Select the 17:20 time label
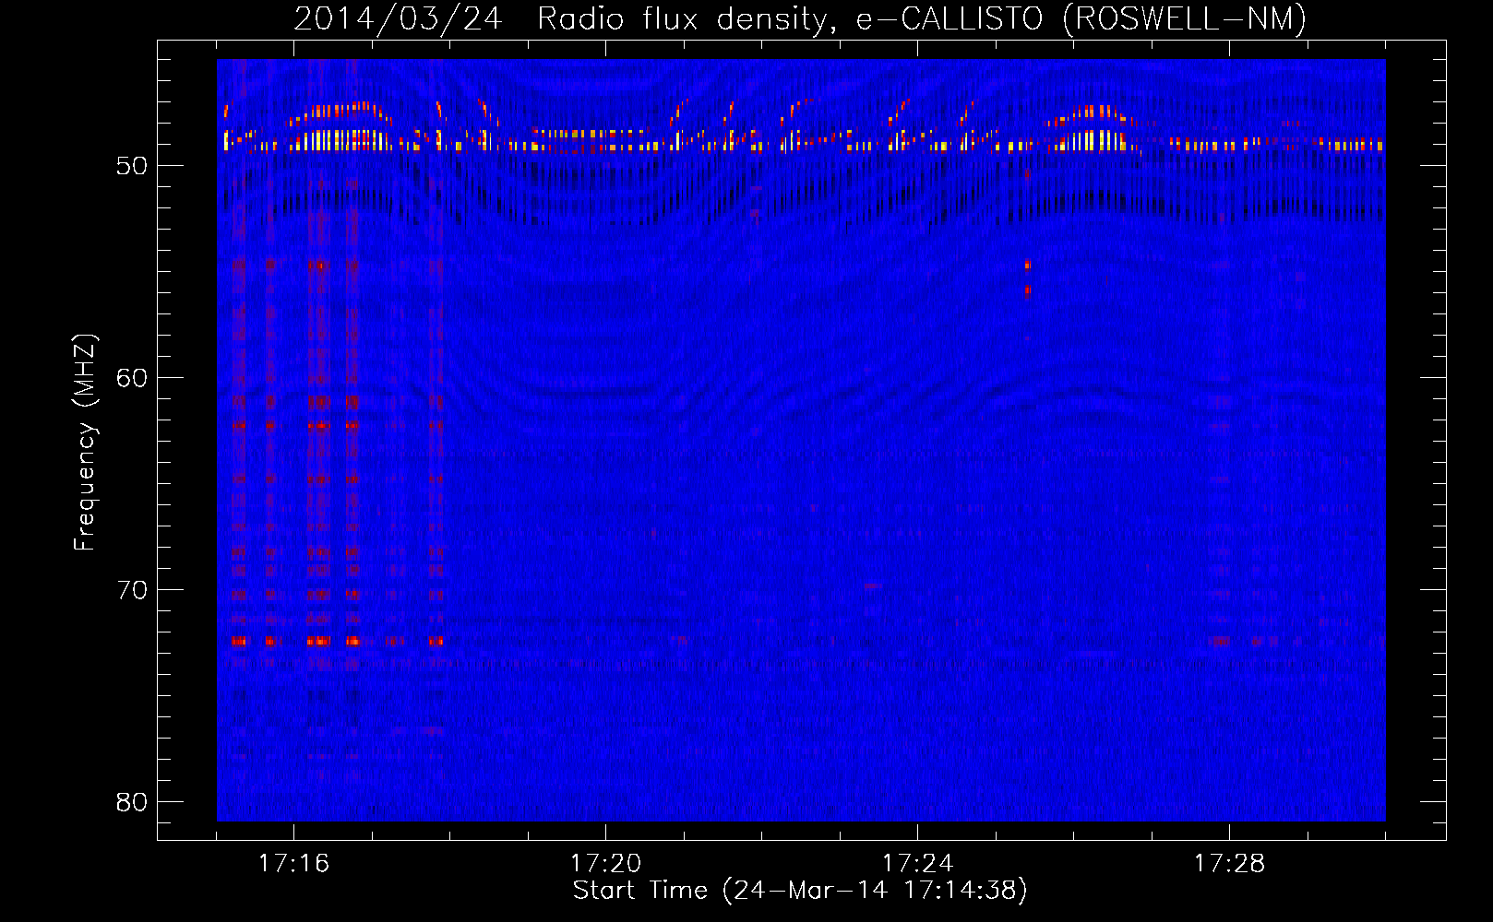Image resolution: width=1493 pixels, height=922 pixels. click(605, 863)
